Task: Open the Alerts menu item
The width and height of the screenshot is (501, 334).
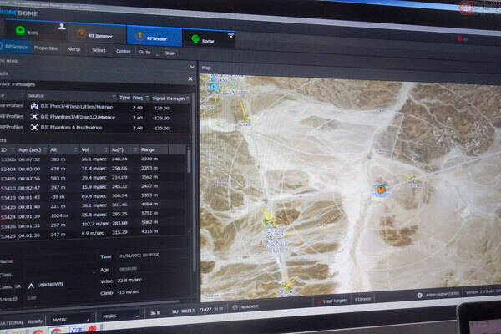Action: click(x=73, y=49)
